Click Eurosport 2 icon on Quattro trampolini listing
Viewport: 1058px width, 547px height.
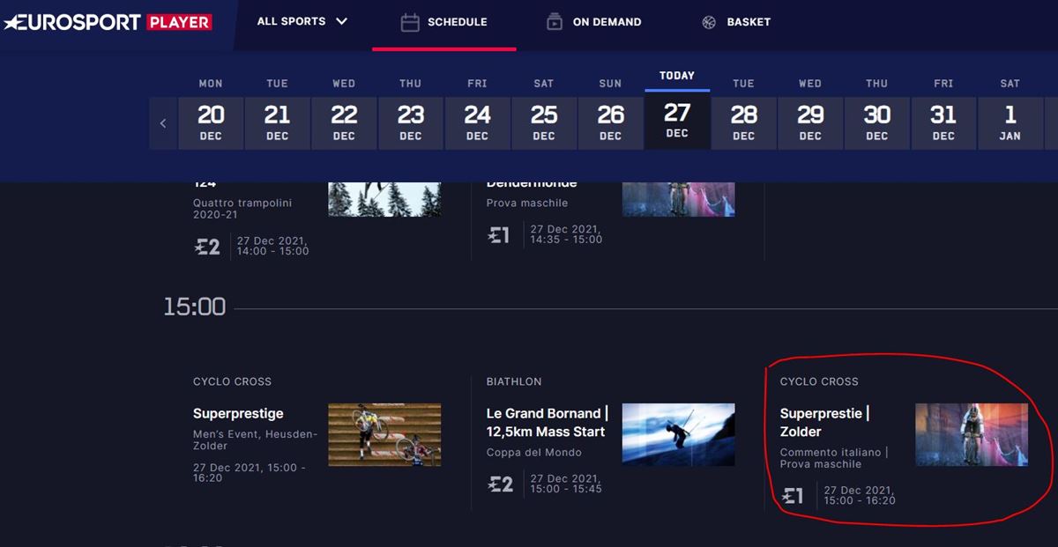207,247
